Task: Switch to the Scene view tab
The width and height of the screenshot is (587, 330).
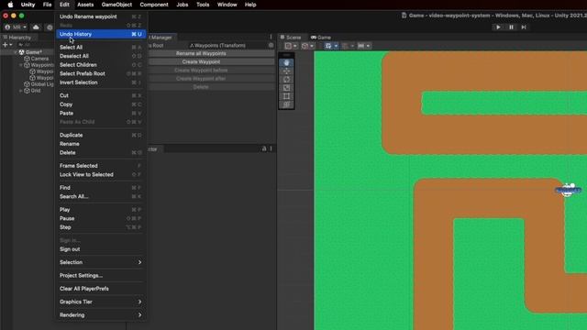Action: click(x=291, y=38)
